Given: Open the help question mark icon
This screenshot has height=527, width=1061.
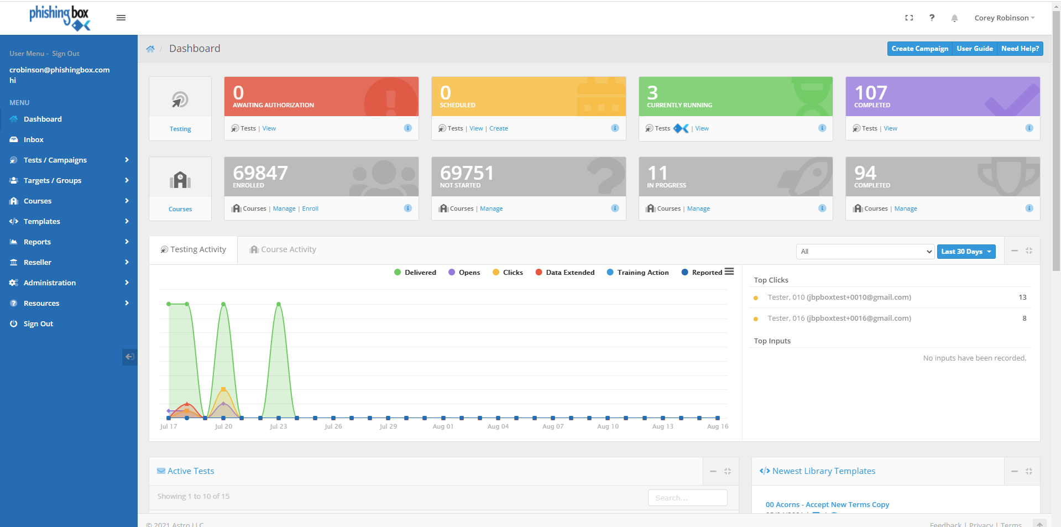Looking at the screenshot, I should point(932,18).
